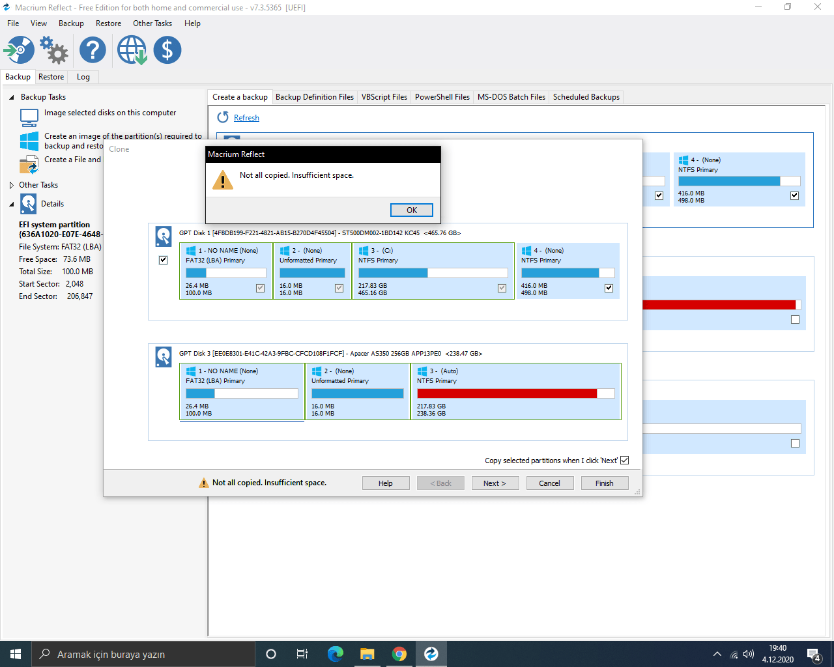Open settings via the gears toolbar icon

tap(54, 50)
